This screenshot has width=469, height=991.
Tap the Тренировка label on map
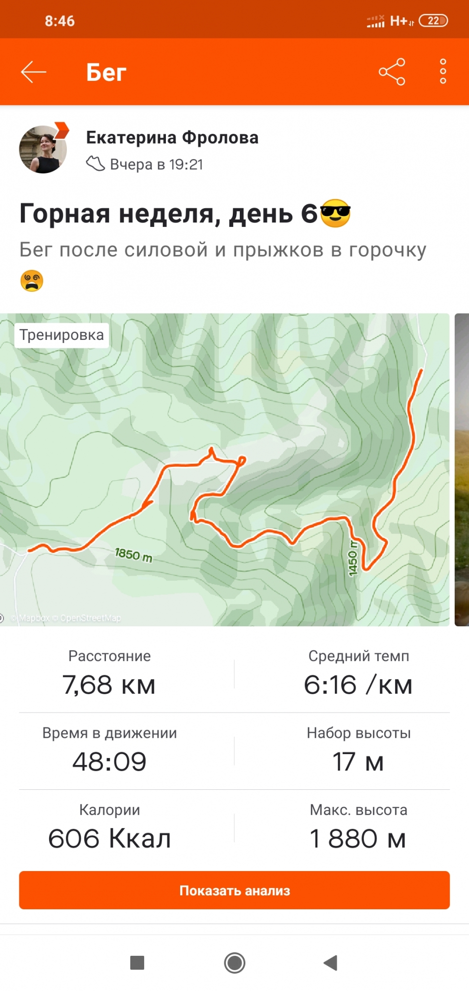(61, 335)
